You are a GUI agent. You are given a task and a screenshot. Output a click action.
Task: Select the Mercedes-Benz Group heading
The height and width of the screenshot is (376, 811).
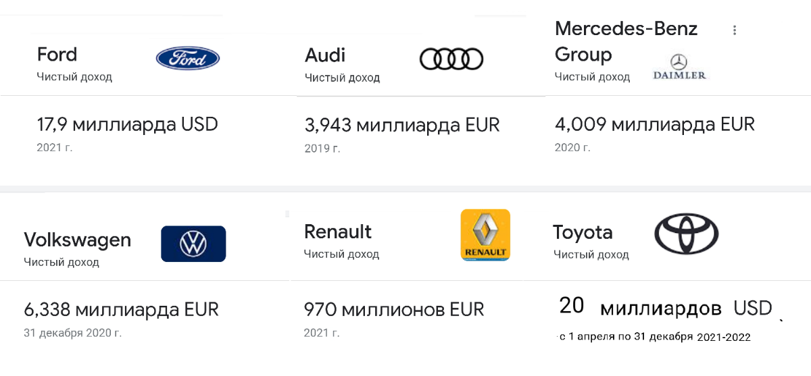[625, 41]
